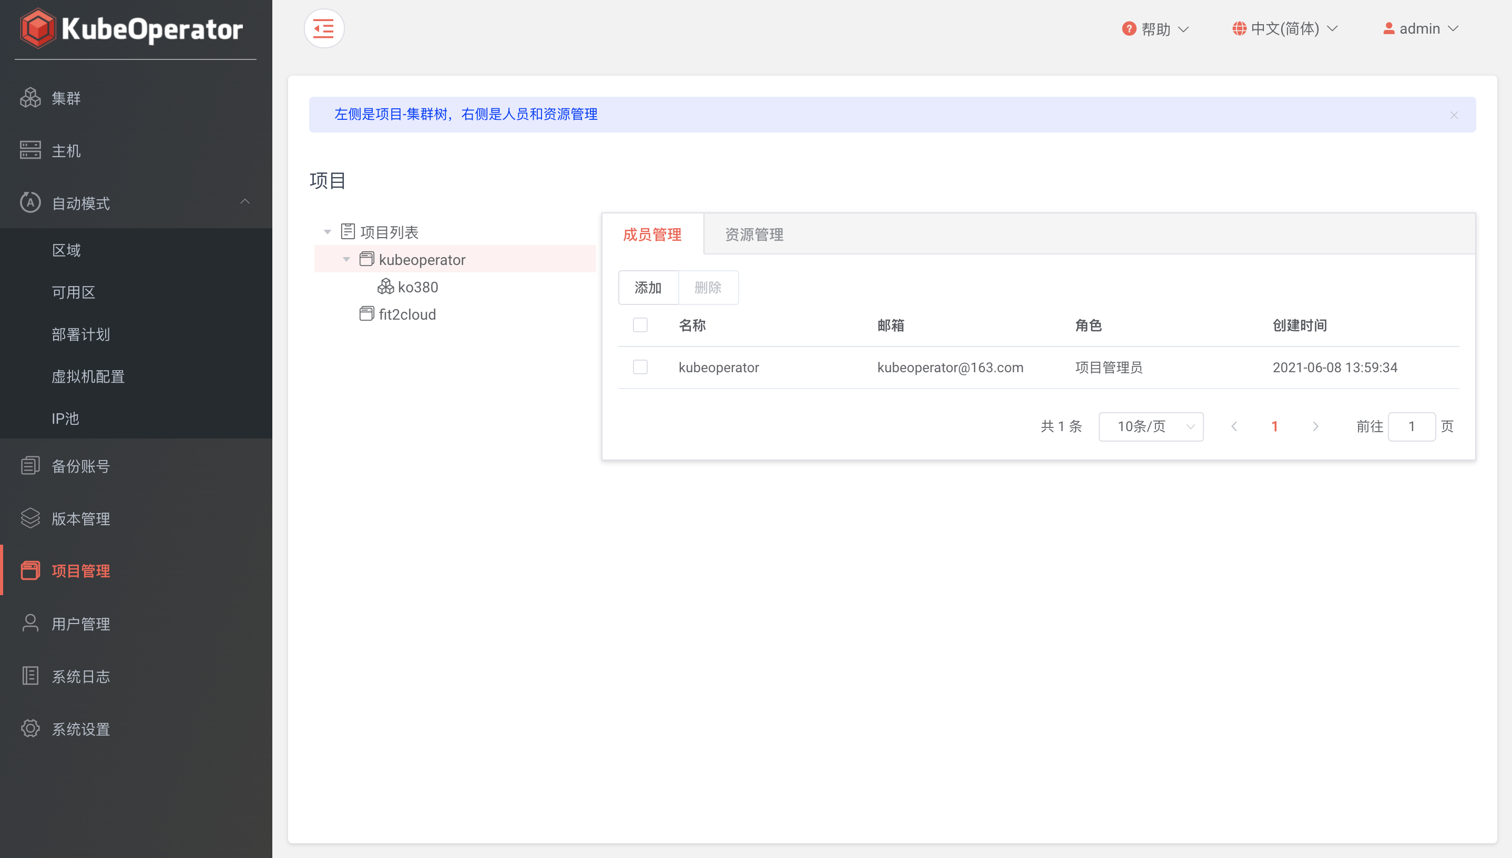Open the 10条/页 page size dropdown
This screenshot has height=858, width=1512.
1151,426
